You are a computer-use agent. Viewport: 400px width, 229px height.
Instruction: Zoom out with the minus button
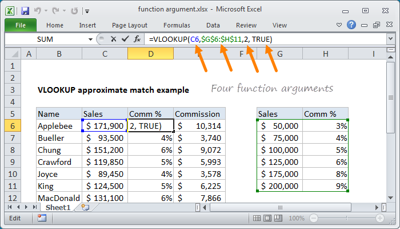tap(314, 218)
